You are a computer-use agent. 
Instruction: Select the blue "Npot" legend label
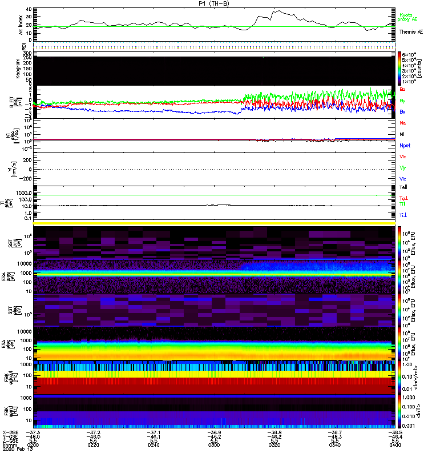(x=405, y=146)
